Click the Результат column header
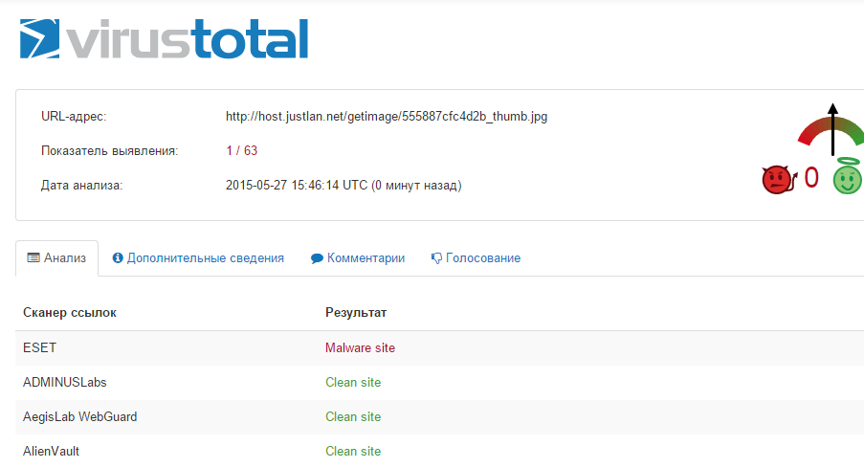The image size is (864, 468). click(x=356, y=313)
